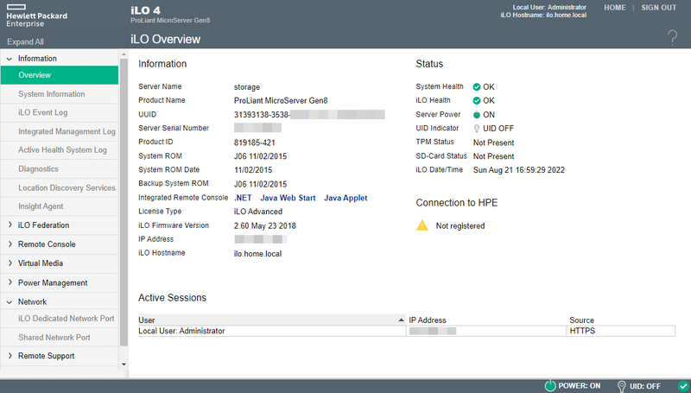Click the sidebar scrollbar up arrow
The width and height of the screenshot is (691, 393).
coord(124,54)
